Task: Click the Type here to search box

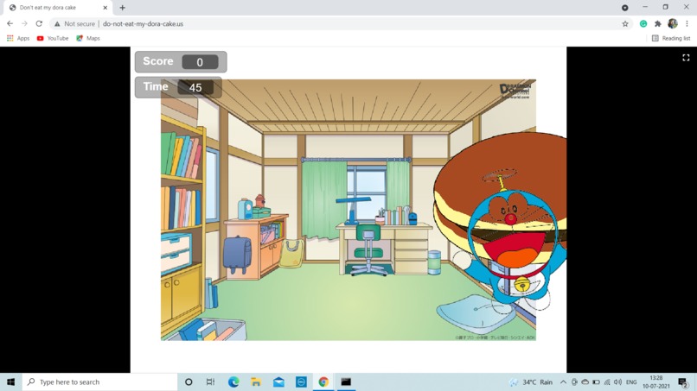Action: coord(100,382)
